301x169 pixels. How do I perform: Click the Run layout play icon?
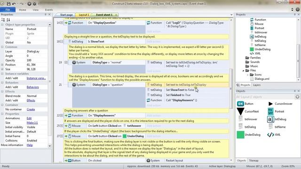[29, 4]
